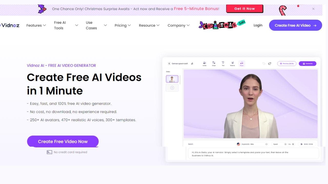Click the Create Free Video Now button

63,141
